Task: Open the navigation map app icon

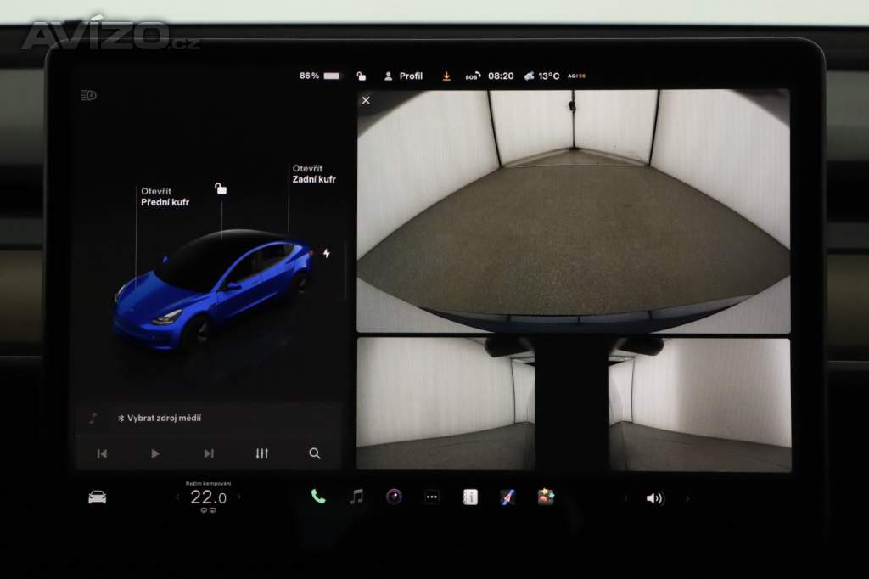Action: pos(507,497)
